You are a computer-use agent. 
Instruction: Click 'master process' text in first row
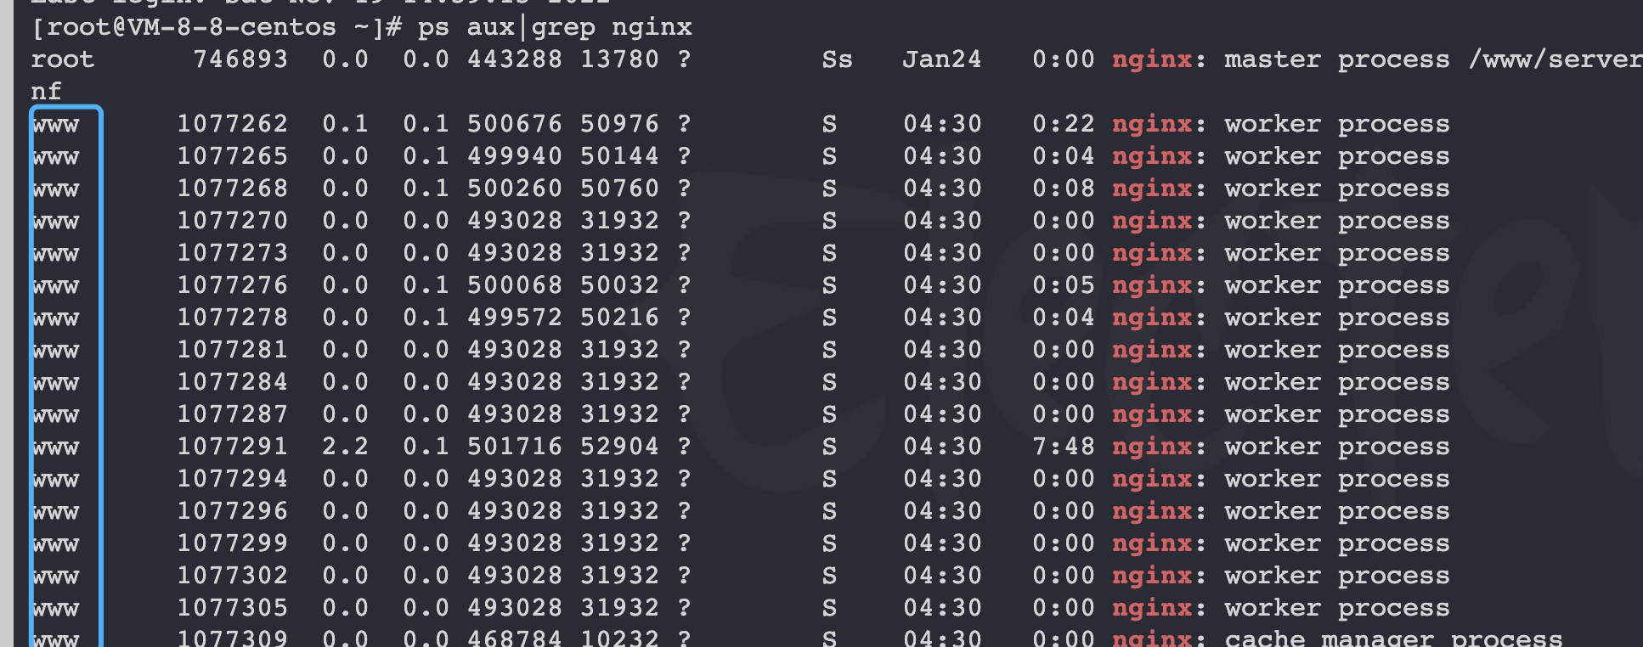point(1336,59)
